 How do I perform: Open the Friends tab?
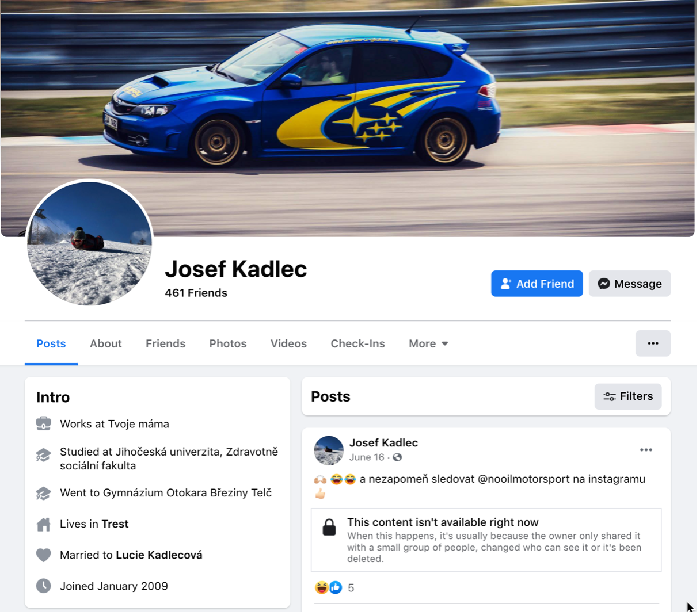[165, 343]
